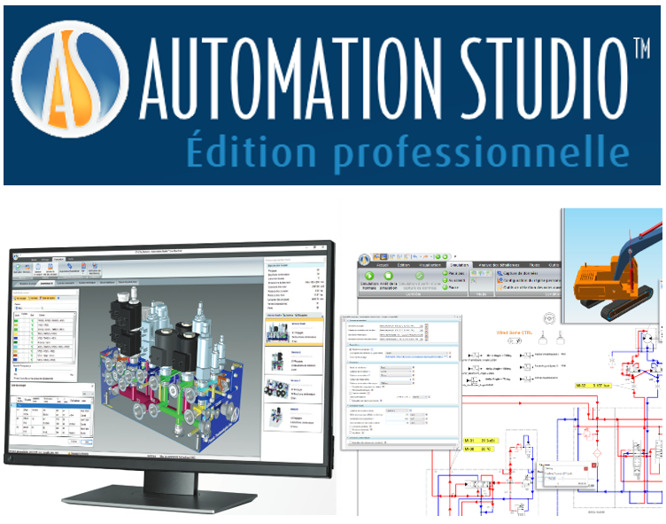Screen dimensions: 666x524
Task: Click the Automation Studio AS logo in the banner
Action: [x=71, y=80]
